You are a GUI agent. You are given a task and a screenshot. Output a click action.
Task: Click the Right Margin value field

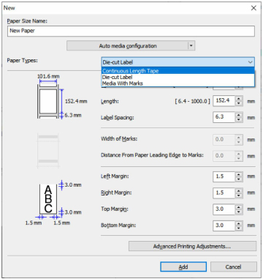click(x=224, y=193)
